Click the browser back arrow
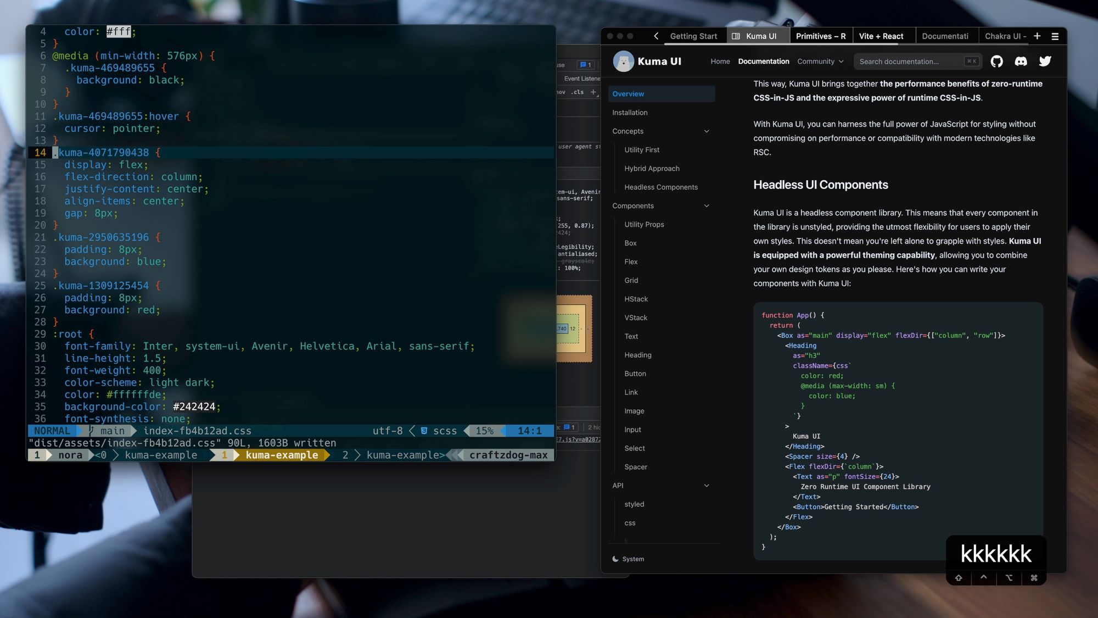Screen dimensions: 1098x618 656,36
